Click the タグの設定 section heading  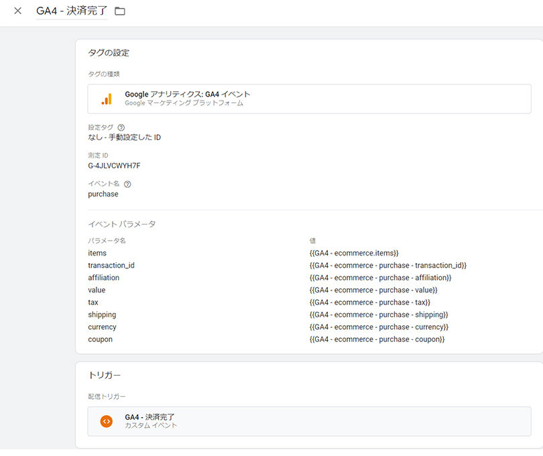coord(109,53)
